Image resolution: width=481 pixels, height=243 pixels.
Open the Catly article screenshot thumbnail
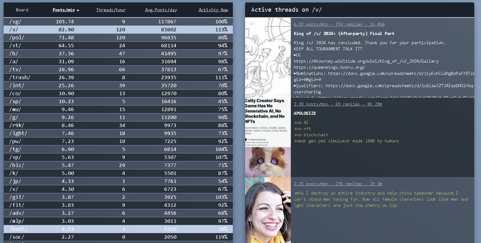[x=268, y=137]
